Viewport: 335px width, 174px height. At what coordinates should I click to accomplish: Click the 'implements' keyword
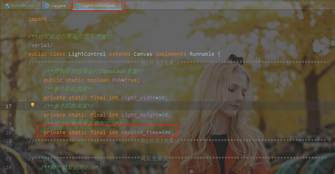pyautogui.click(x=171, y=54)
